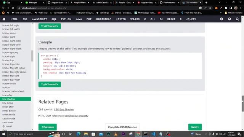Select the highlighted box-shadow sidebar item
244x137 pixels.
point(15,99)
